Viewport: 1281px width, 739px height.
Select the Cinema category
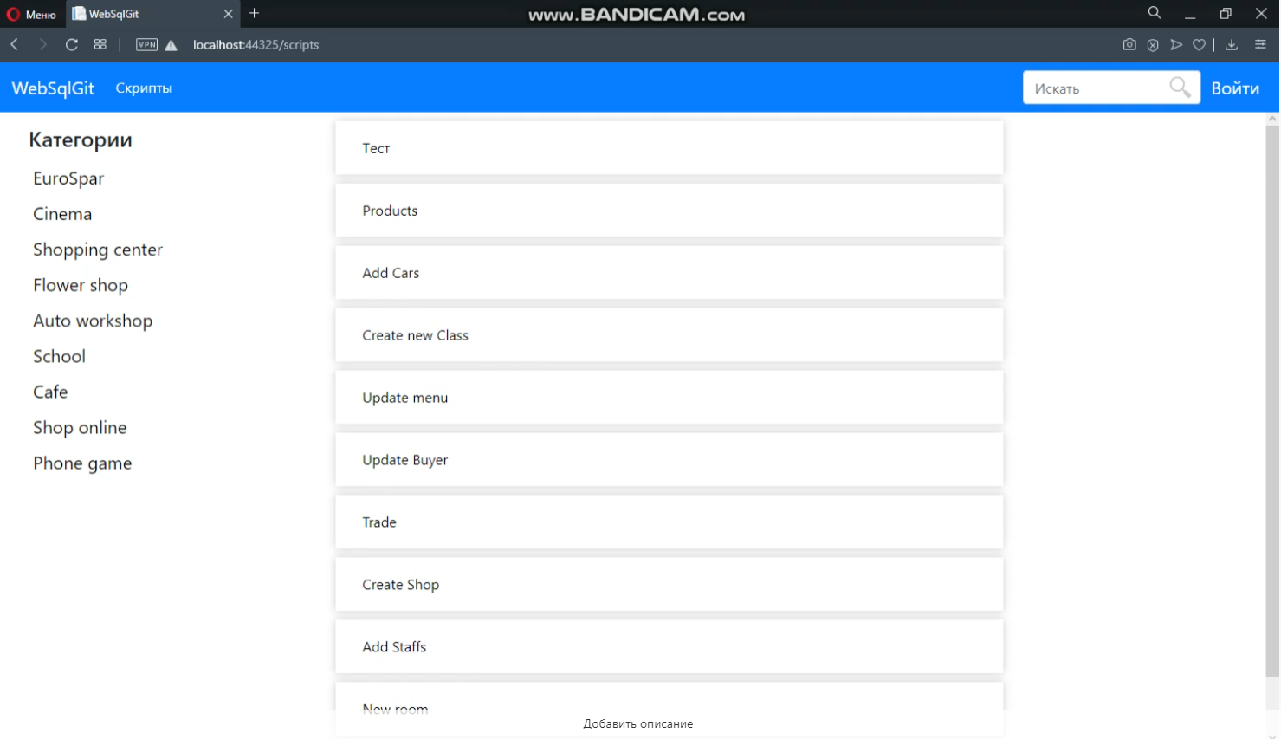[62, 214]
